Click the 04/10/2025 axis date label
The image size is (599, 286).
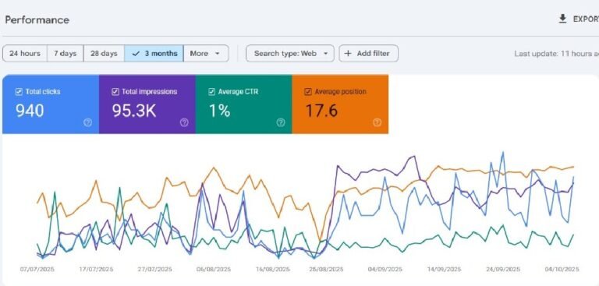tap(562, 269)
